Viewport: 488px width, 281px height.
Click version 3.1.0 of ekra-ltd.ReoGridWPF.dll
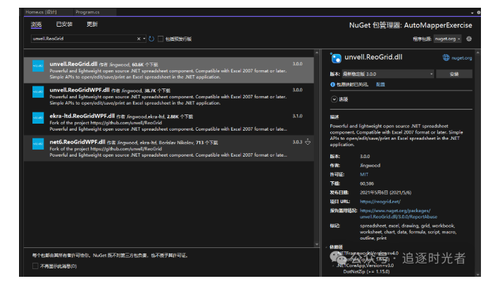[297, 116]
